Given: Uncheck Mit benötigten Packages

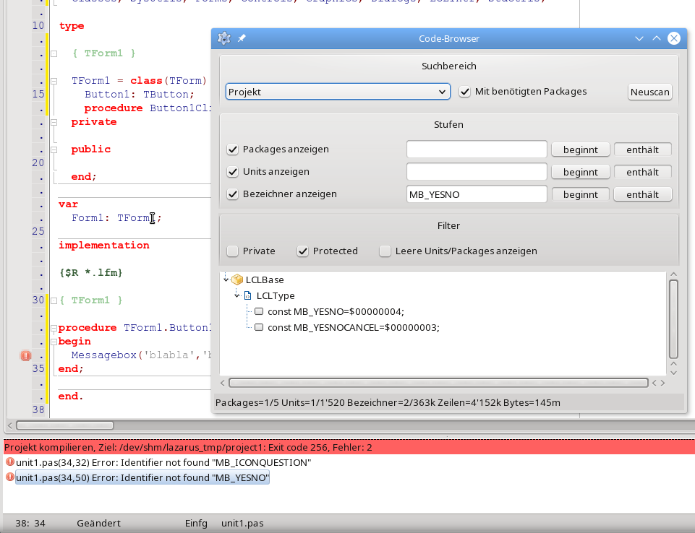Looking at the screenshot, I should coord(465,92).
